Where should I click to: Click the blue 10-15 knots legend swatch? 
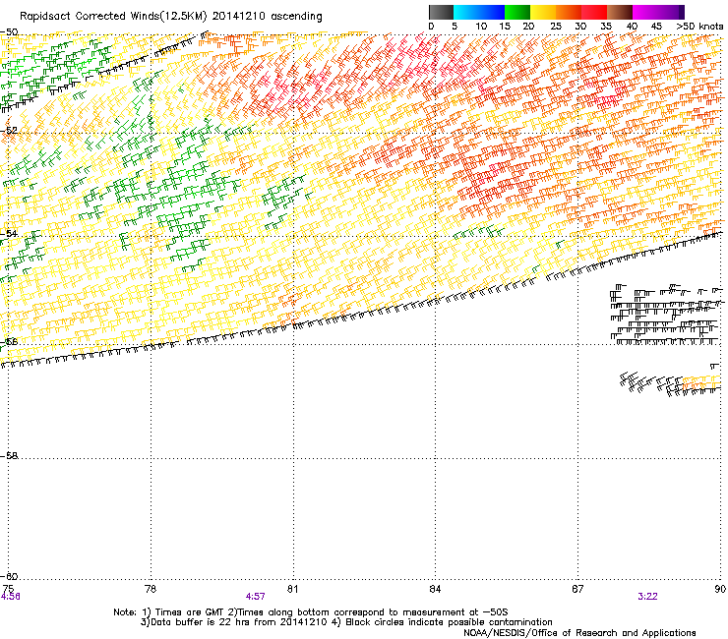click(492, 12)
